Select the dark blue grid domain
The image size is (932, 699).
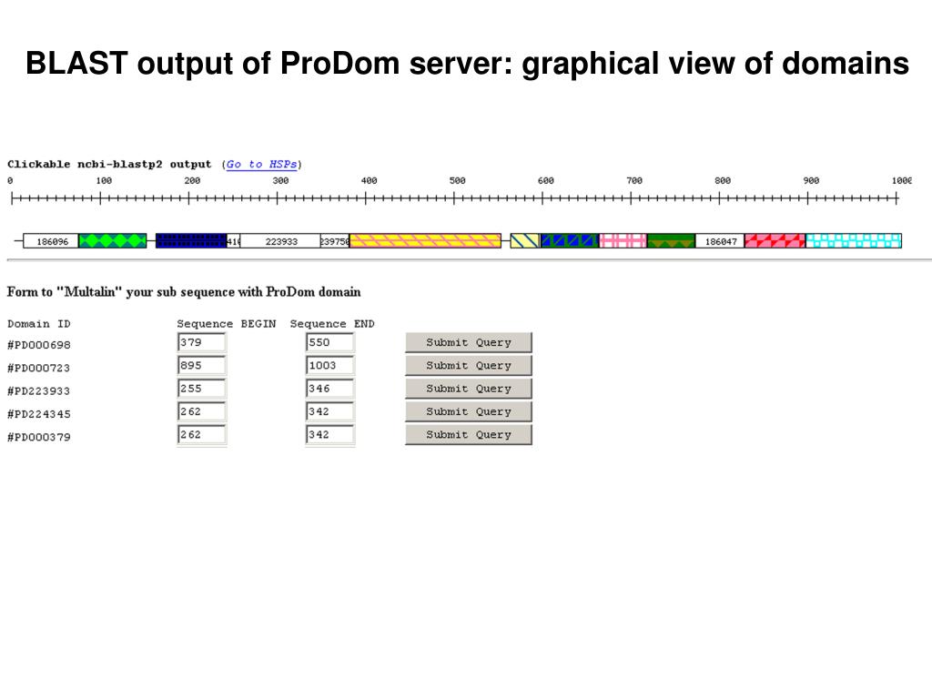pyautogui.click(x=191, y=240)
